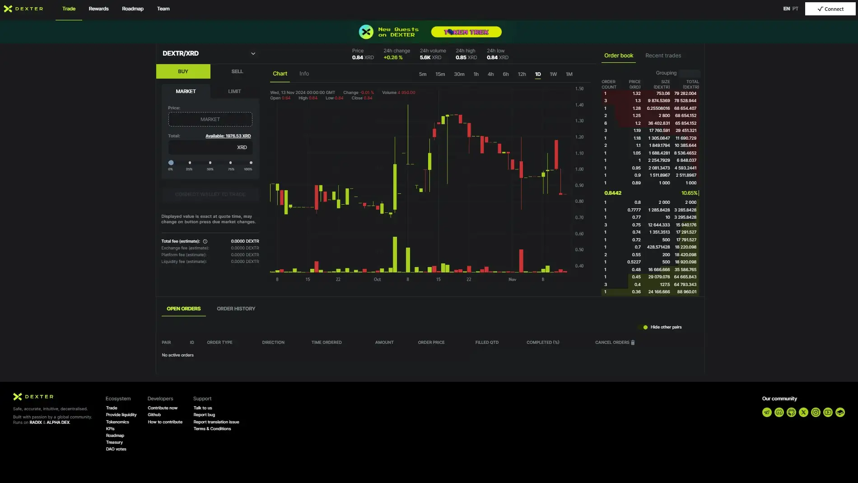858x483 pixels.
Task: Open the Telegram community link
Action: point(767,412)
